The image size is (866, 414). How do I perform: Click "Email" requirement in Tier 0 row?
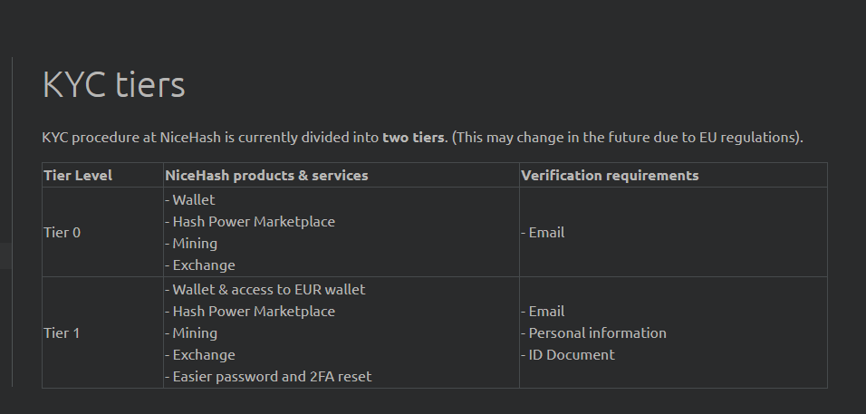pyautogui.click(x=546, y=233)
